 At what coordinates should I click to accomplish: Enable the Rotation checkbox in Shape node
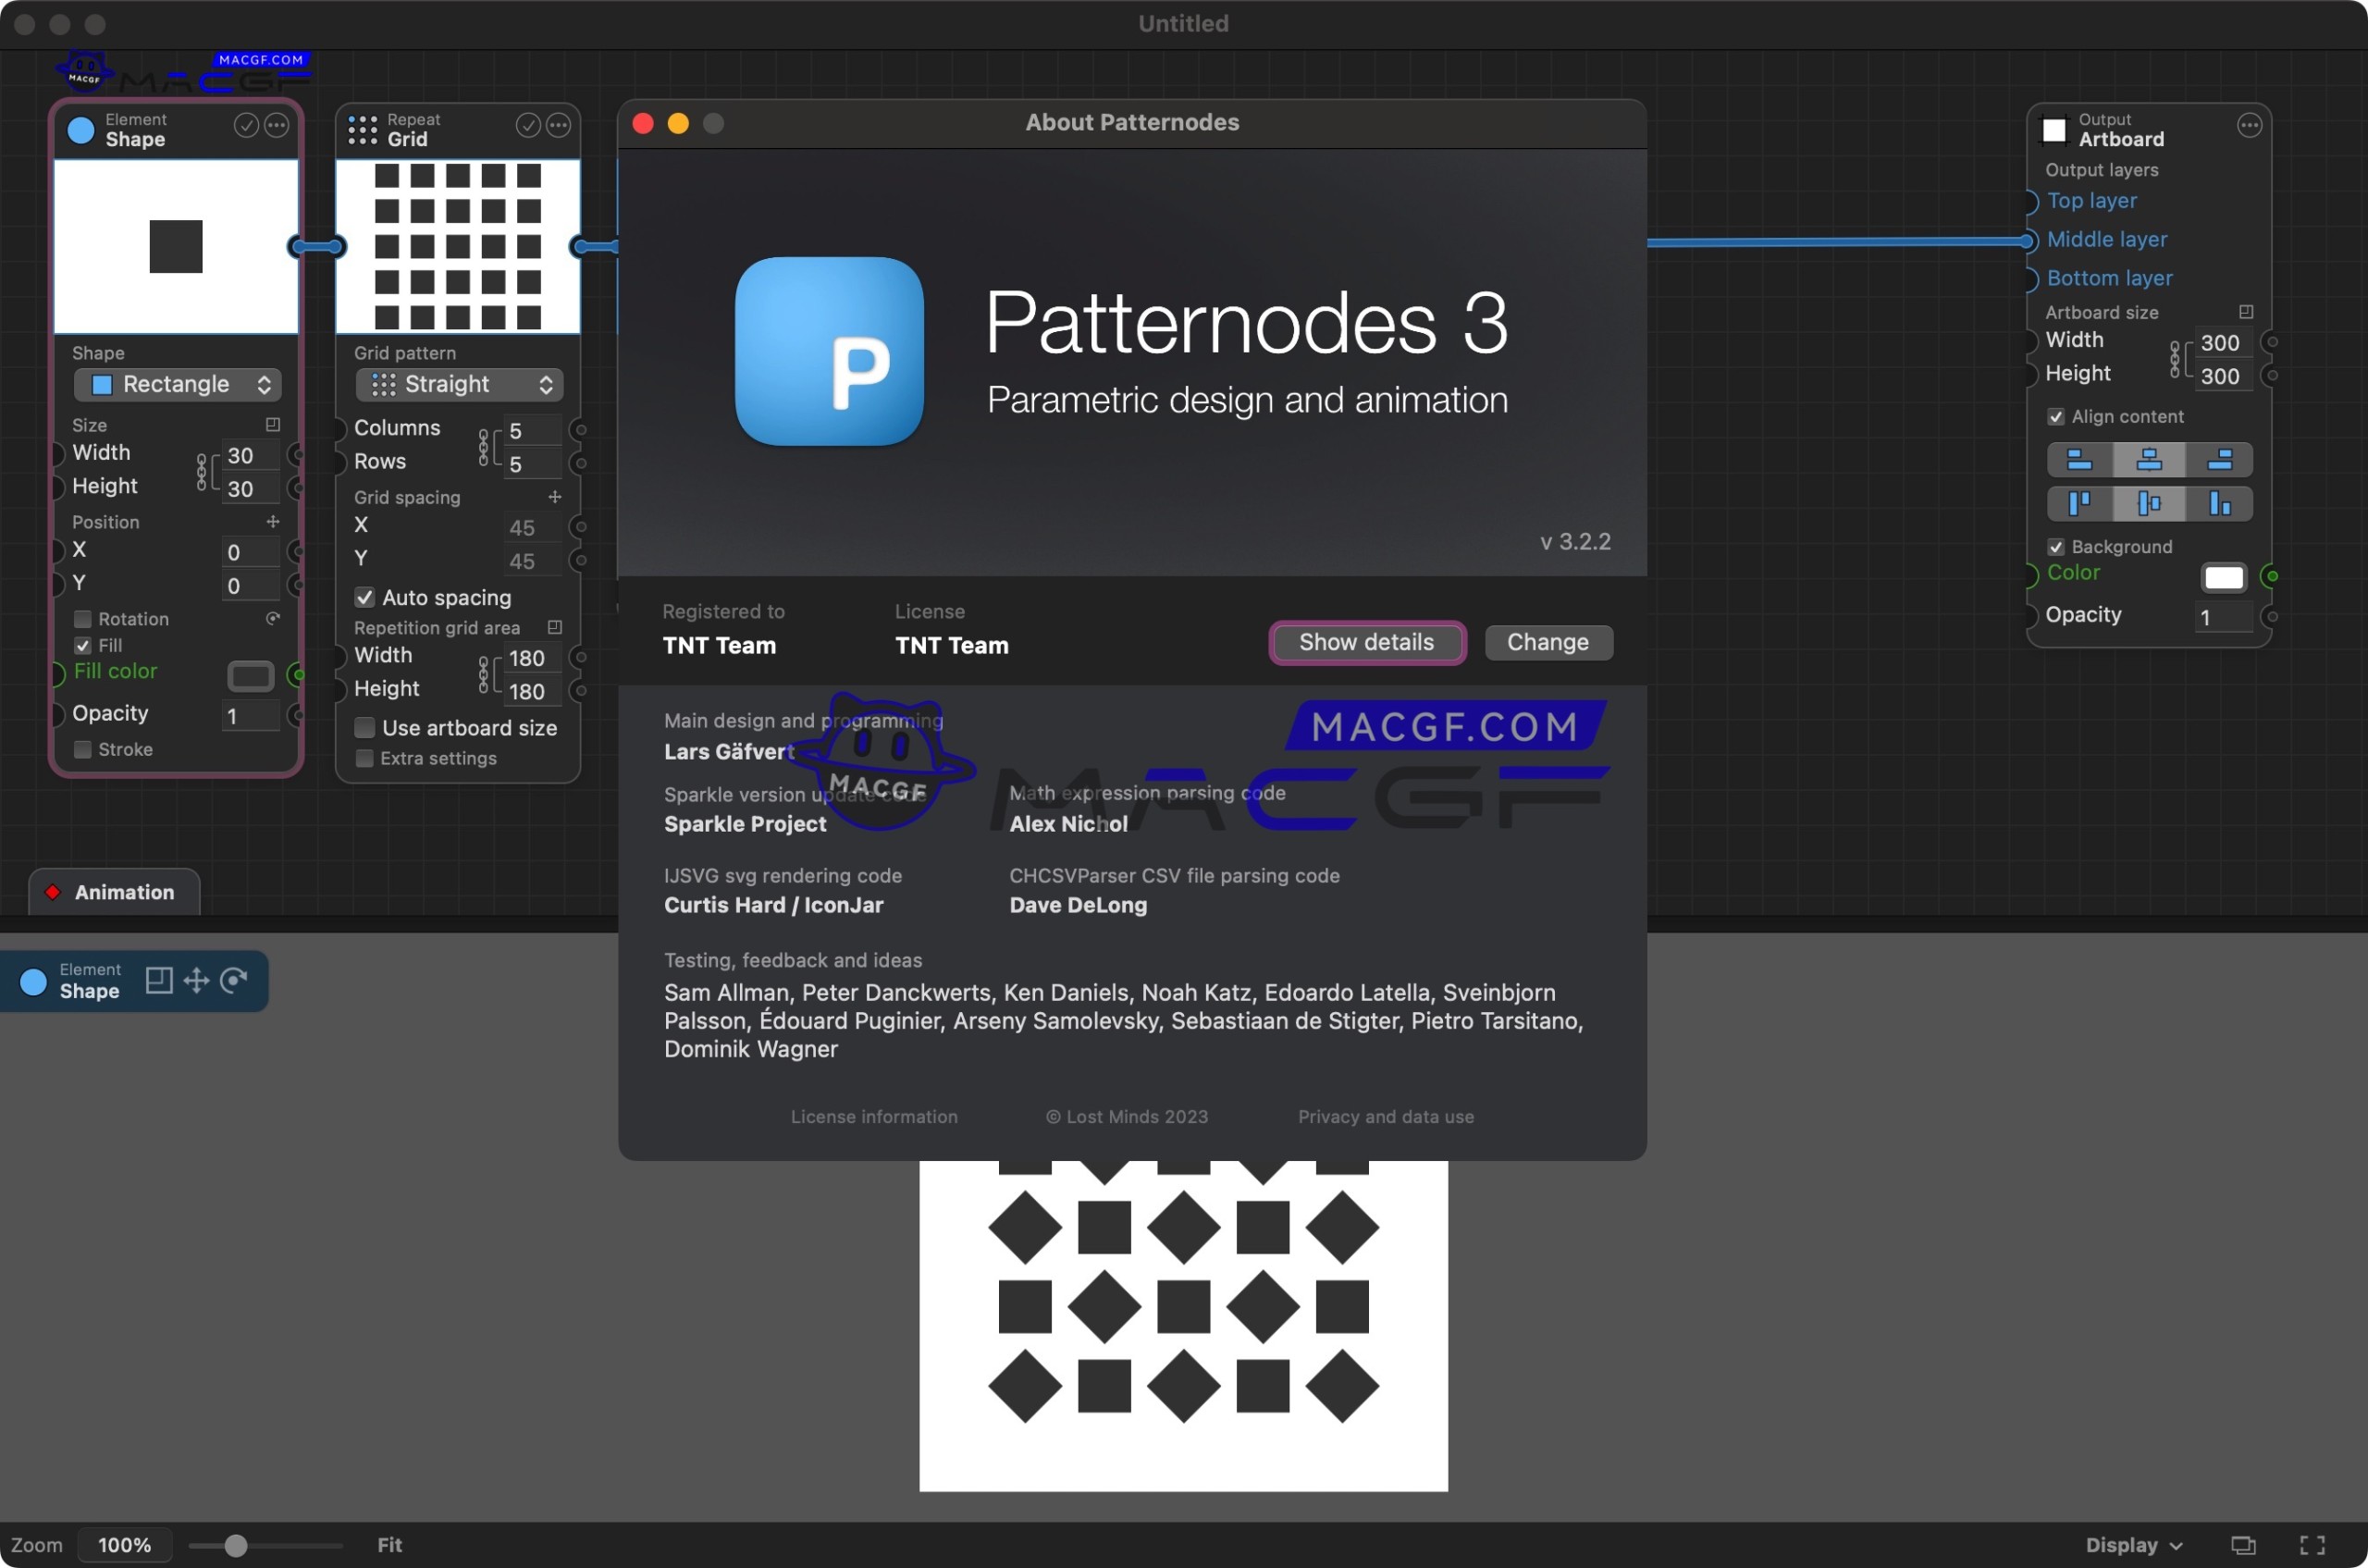[x=83, y=618]
